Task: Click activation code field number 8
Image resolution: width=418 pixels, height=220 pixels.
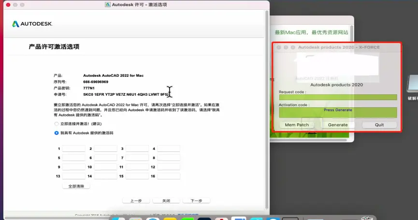Action: point(169,158)
